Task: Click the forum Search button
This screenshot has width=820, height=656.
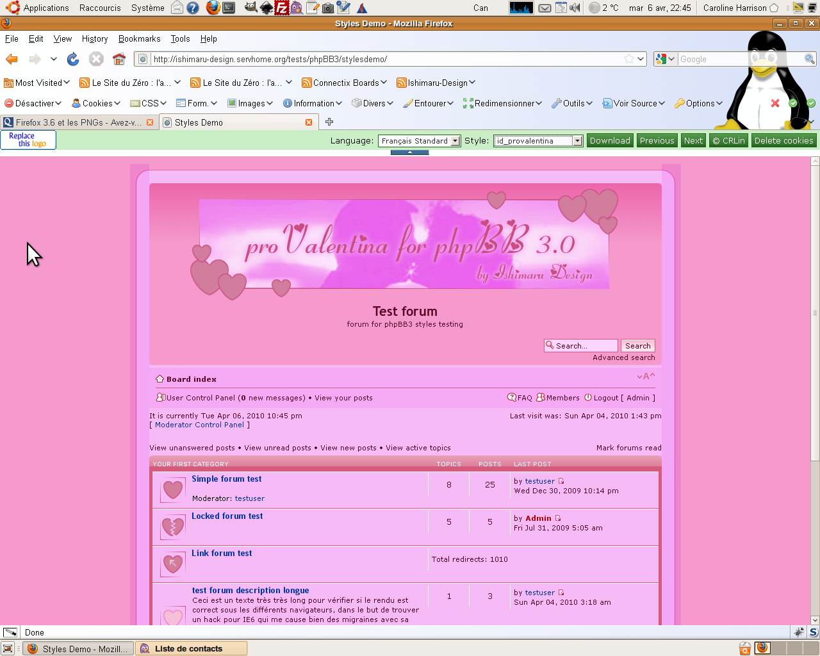Action: tap(638, 346)
